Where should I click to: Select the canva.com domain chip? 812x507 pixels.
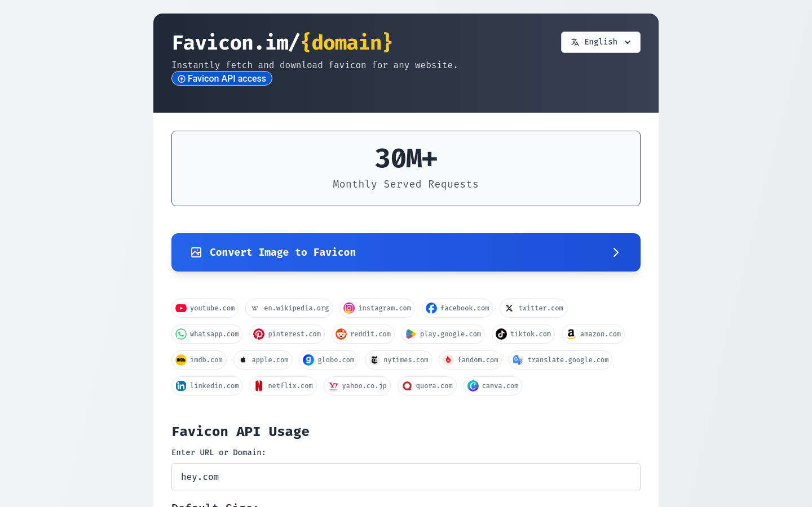tap(493, 386)
